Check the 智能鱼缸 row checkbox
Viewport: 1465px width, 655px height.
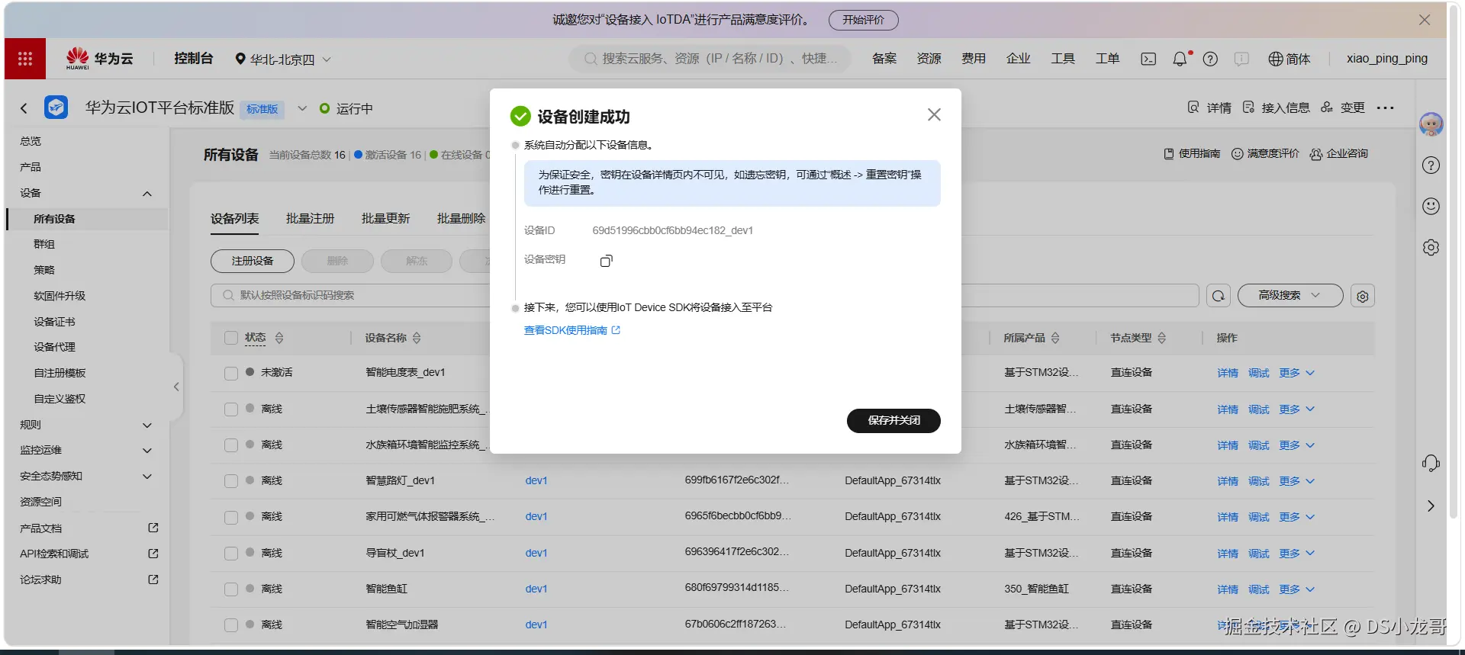point(231,589)
